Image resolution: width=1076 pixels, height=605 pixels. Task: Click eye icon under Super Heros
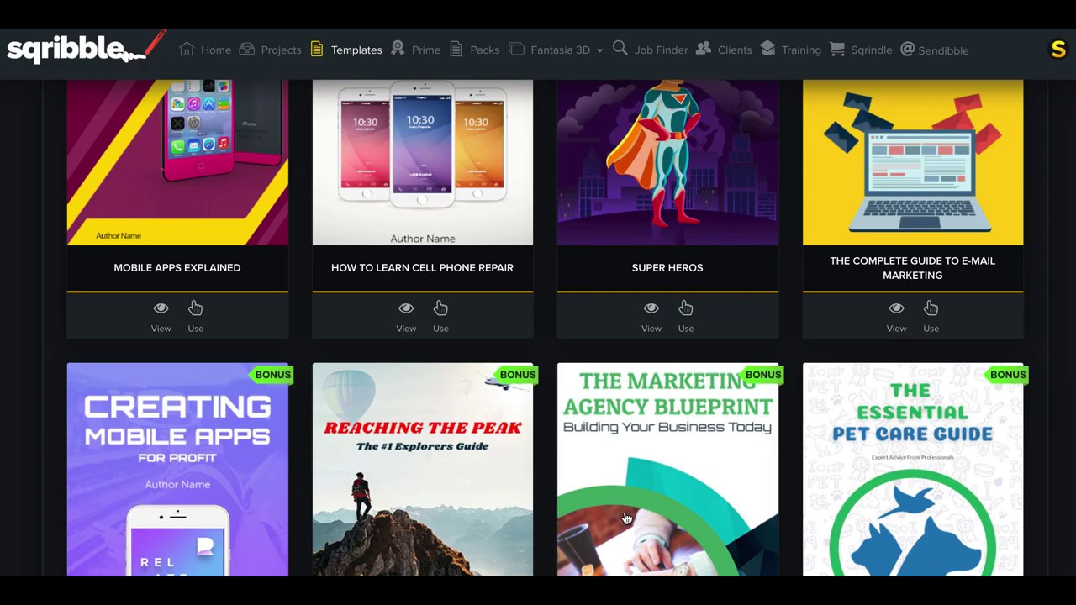(651, 308)
